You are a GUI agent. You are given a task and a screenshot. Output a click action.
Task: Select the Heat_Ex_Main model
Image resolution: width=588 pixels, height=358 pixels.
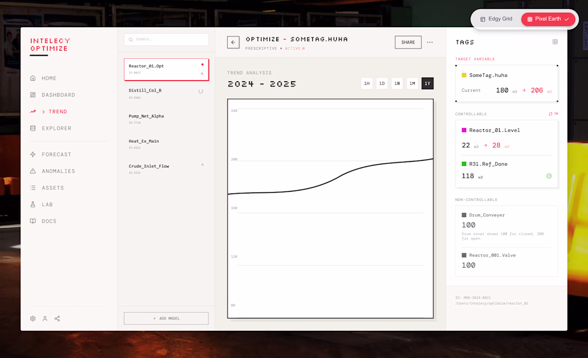(166, 144)
